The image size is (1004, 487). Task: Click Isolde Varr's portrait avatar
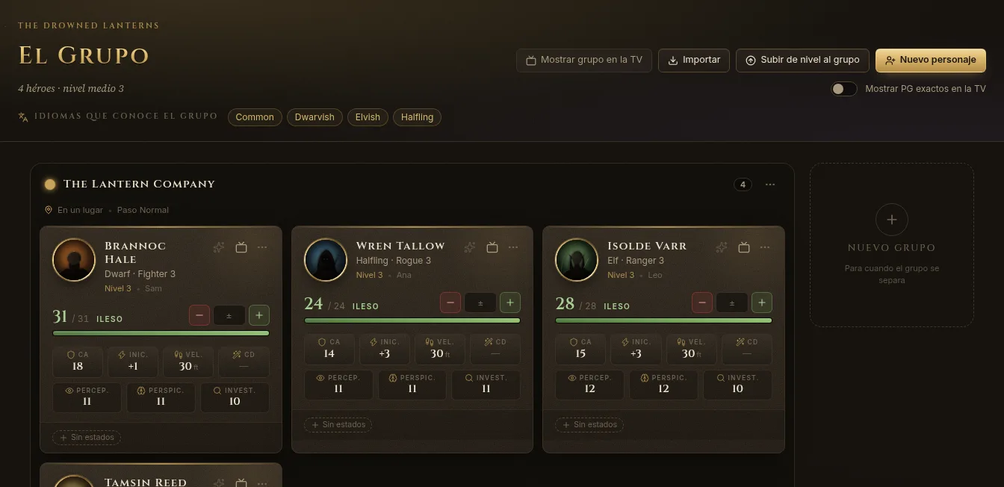coord(577,260)
